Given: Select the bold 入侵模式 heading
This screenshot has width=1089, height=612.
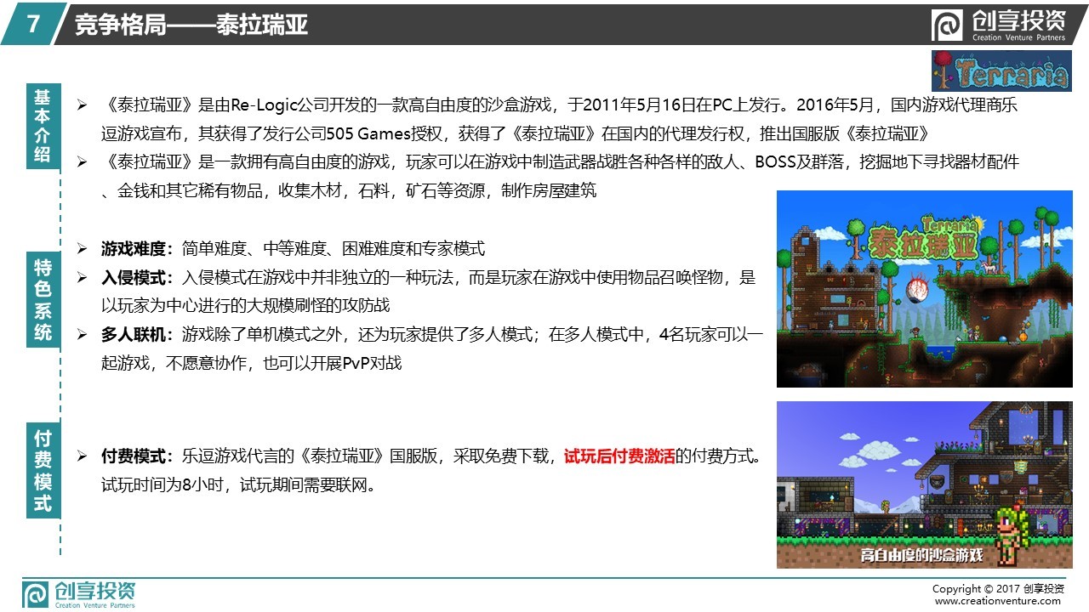Looking at the screenshot, I should (134, 277).
